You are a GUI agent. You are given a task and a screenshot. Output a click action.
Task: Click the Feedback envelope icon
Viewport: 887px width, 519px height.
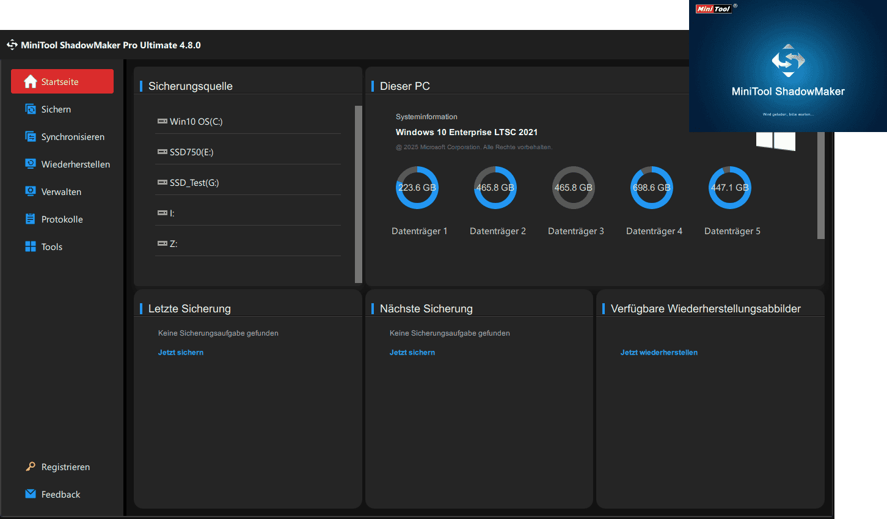[31, 494]
